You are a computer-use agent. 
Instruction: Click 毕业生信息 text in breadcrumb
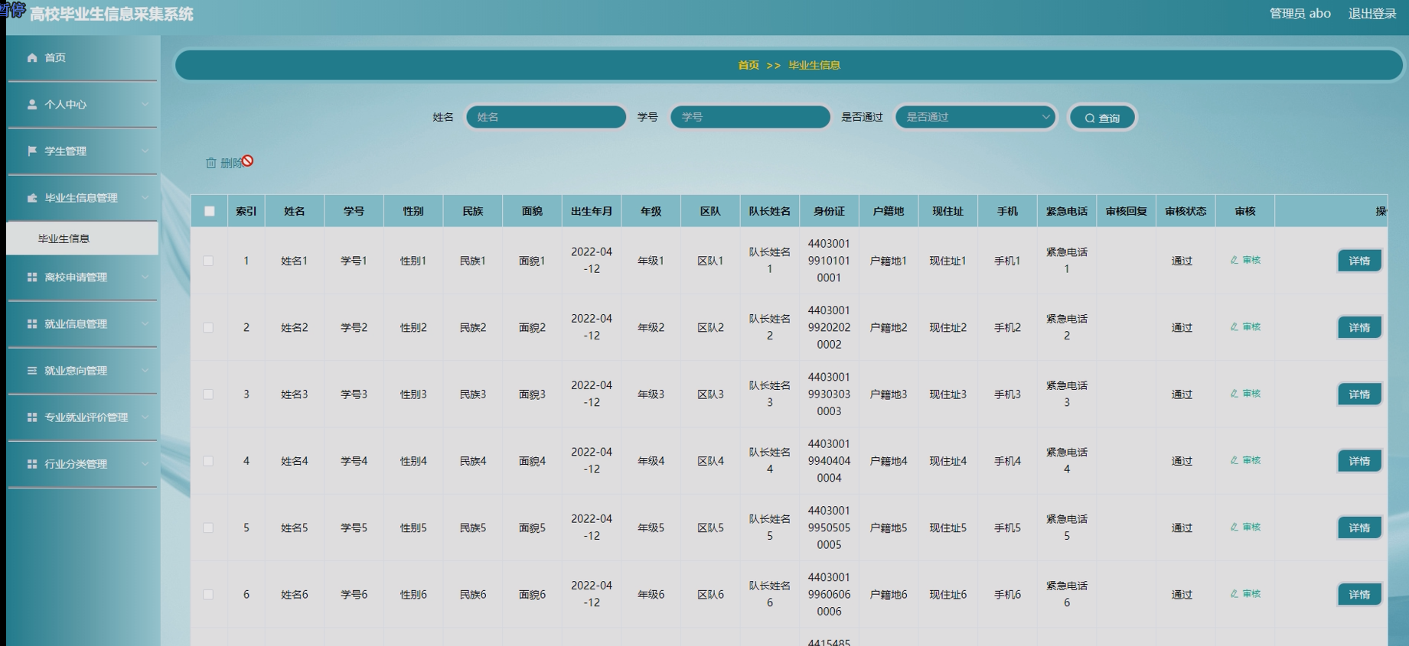(814, 66)
